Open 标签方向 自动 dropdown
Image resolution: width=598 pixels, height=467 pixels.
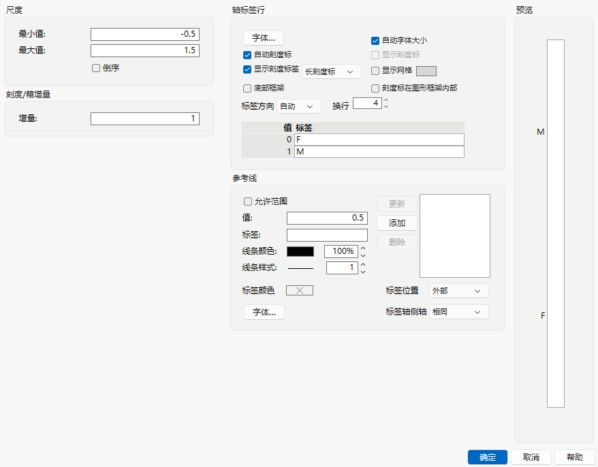pos(298,106)
